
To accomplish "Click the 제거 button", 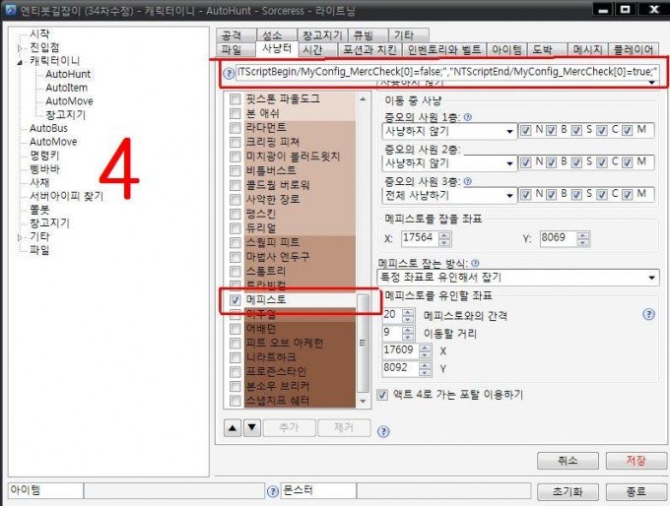I will point(344,427).
